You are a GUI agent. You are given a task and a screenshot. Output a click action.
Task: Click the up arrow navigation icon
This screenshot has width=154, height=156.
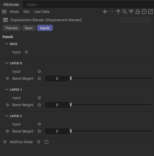(118, 12)
